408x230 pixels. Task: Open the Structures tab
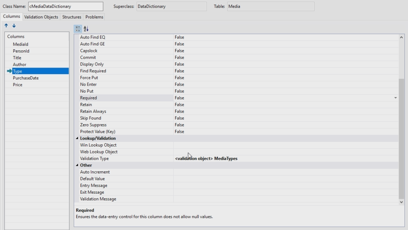coord(71,17)
